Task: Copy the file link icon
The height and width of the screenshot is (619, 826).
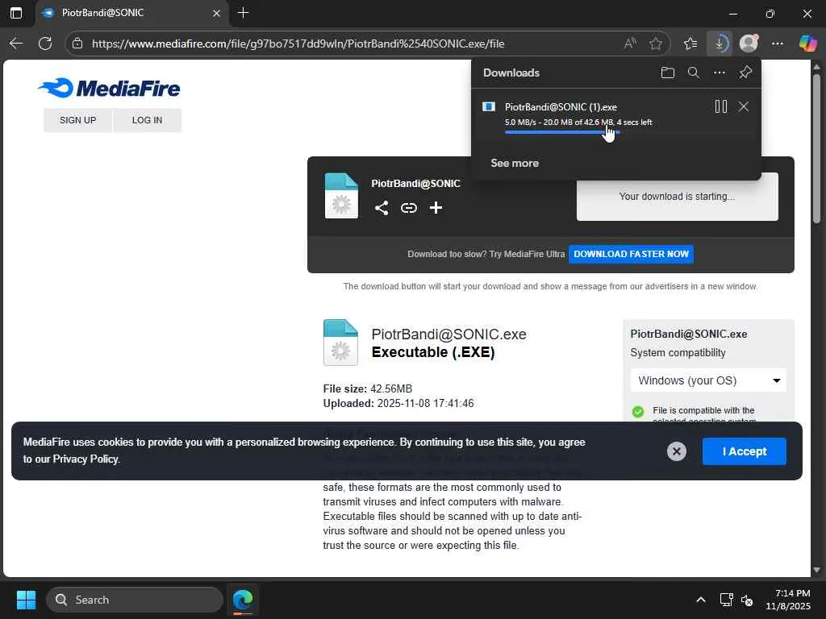Action: pyautogui.click(x=409, y=208)
